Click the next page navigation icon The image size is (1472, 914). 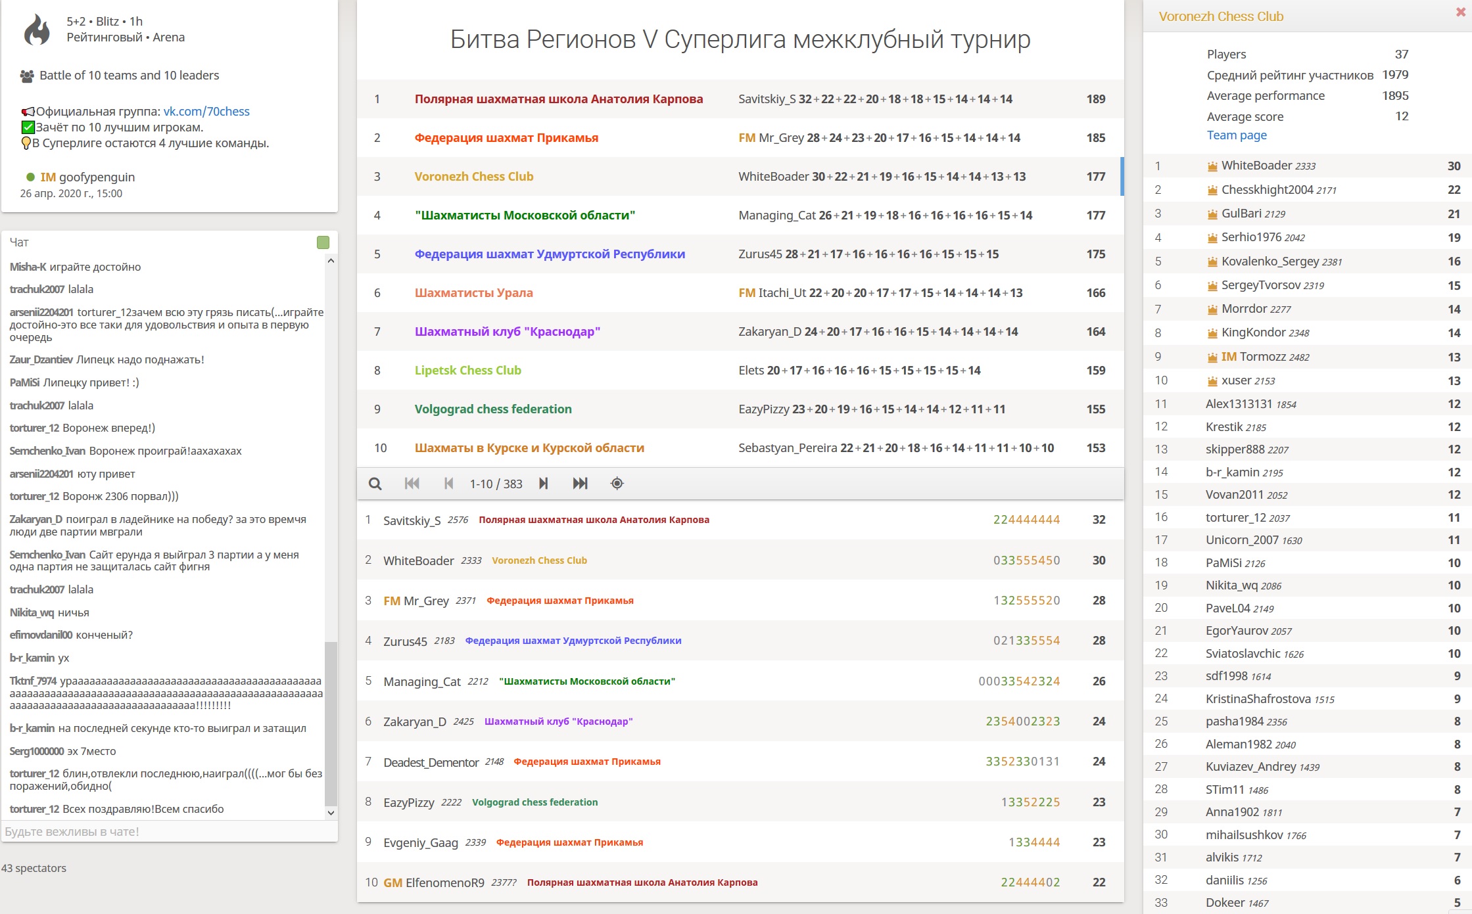[544, 484]
